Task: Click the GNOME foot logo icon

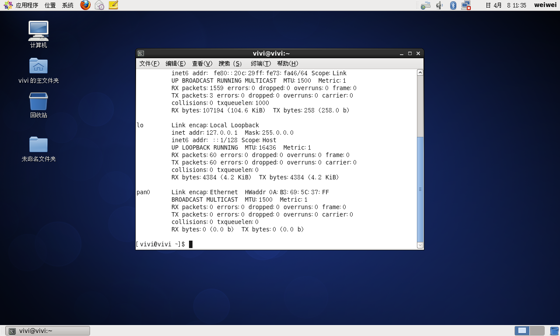Action: point(8,5)
